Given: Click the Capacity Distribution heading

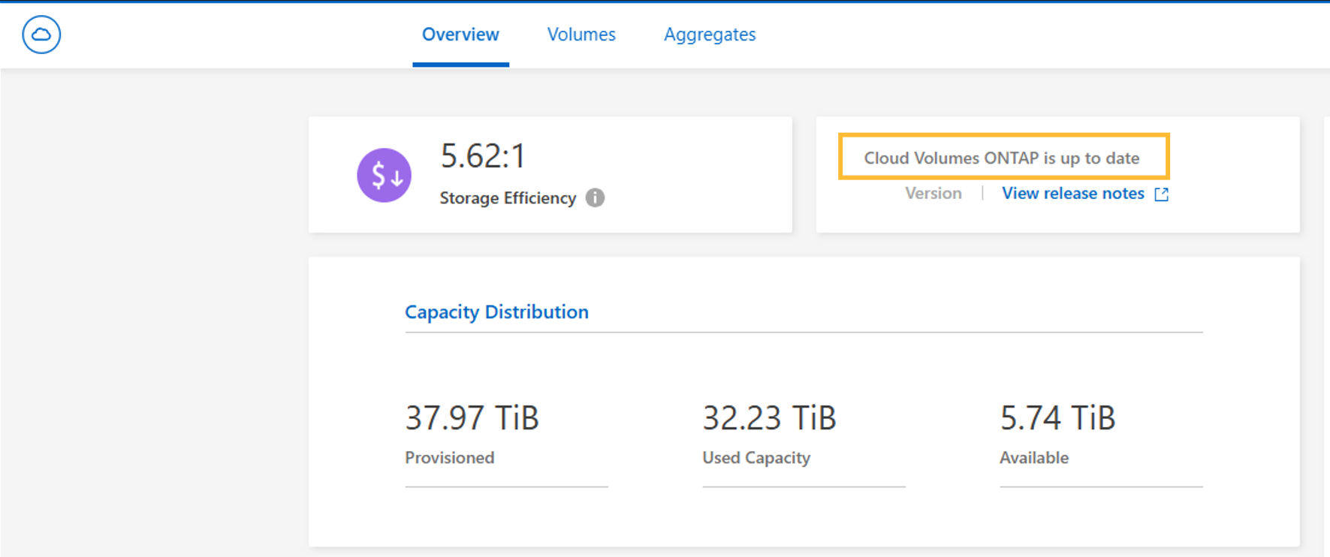Looking at the screenshot, I should tap(496, 312).
